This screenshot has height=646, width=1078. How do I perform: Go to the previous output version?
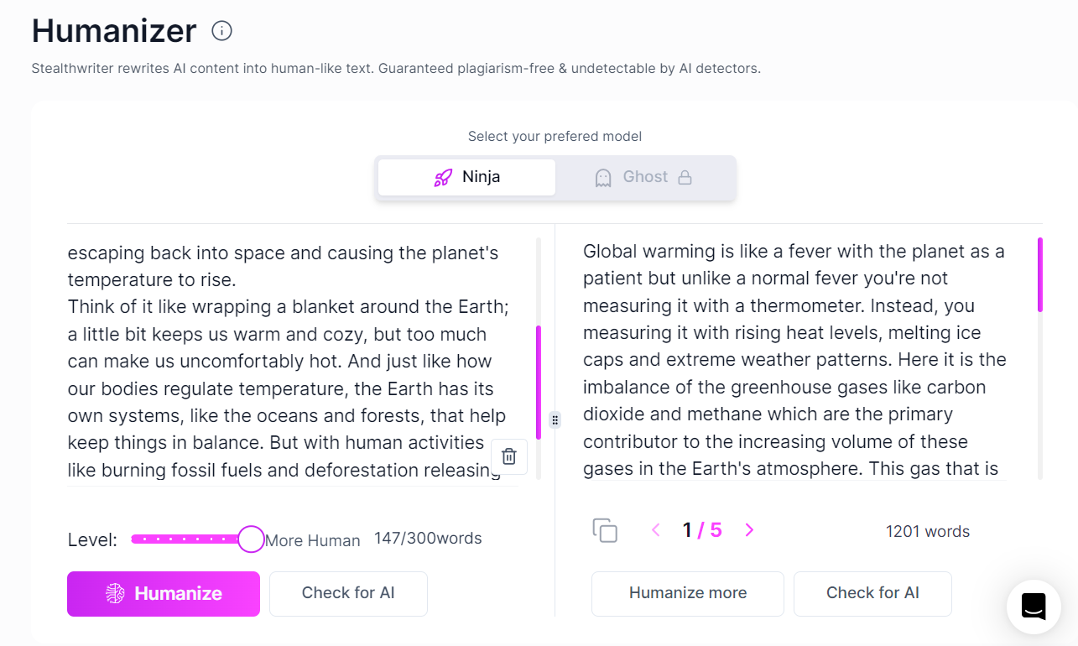656,530
